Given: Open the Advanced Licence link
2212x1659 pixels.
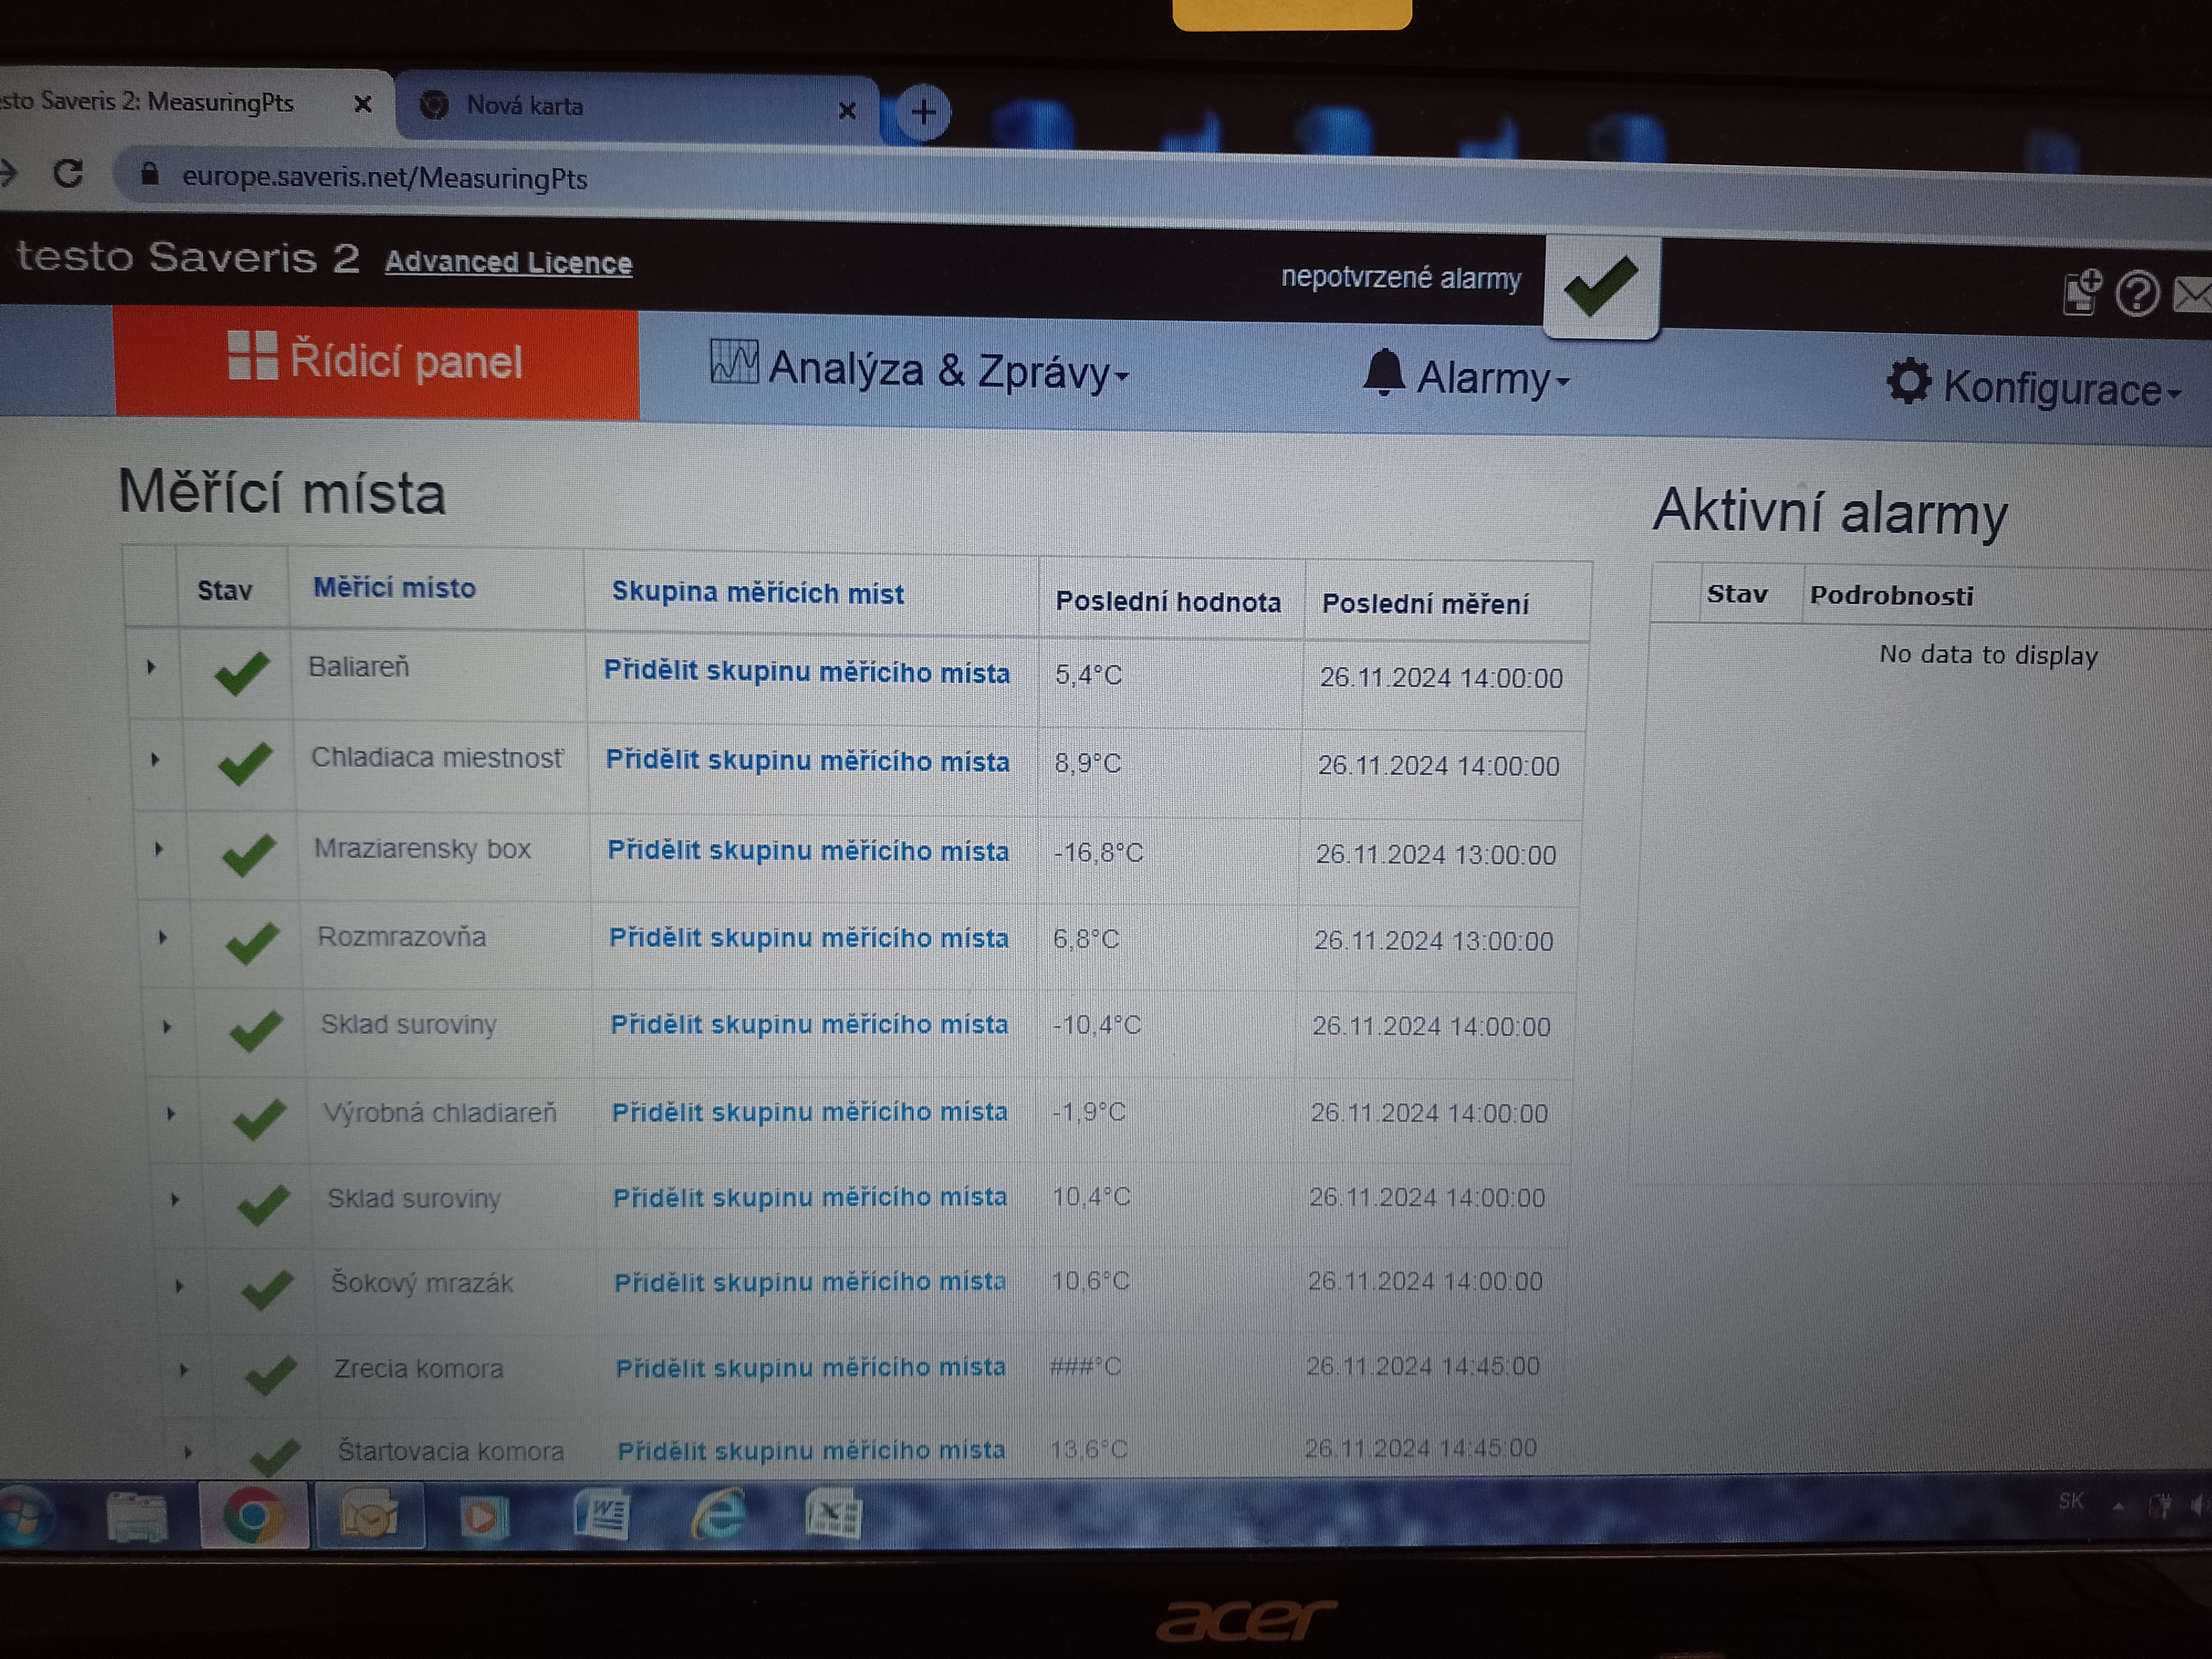Looking at the screenshot, I should click(508, 262).
